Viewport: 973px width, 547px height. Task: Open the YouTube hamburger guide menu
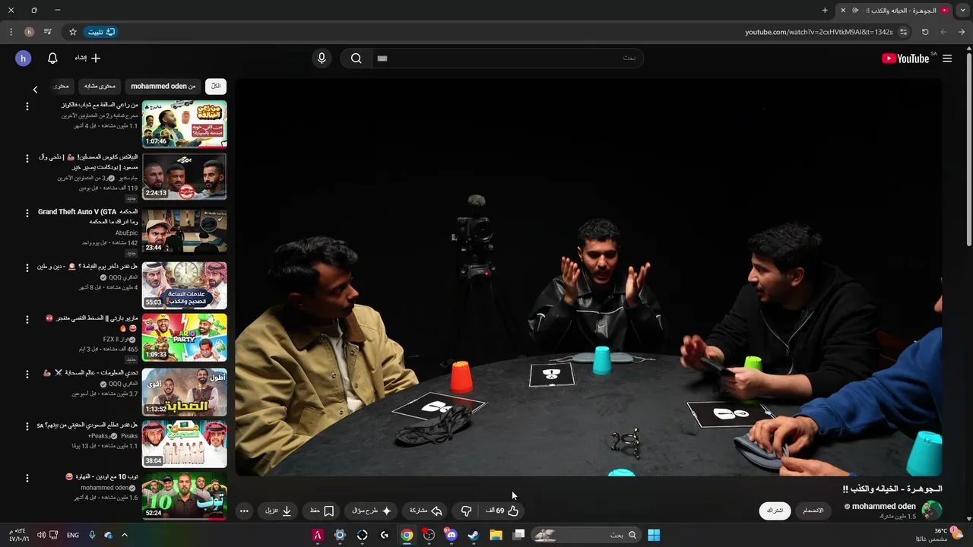click(947, 58)
